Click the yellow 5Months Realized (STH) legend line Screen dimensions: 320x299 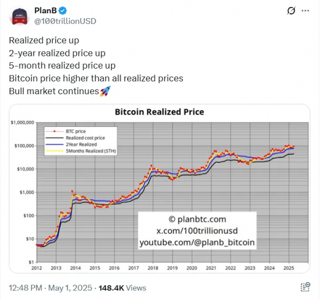(54, 151)
